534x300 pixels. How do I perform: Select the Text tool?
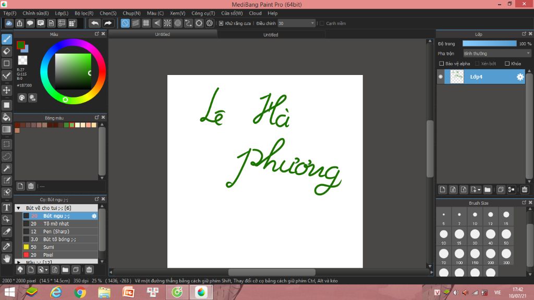pyautogui.click(x=6, y=207)
